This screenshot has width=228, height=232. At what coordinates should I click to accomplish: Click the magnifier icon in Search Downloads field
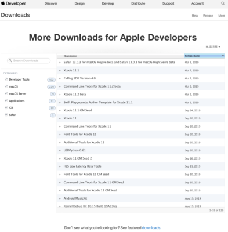10,61
